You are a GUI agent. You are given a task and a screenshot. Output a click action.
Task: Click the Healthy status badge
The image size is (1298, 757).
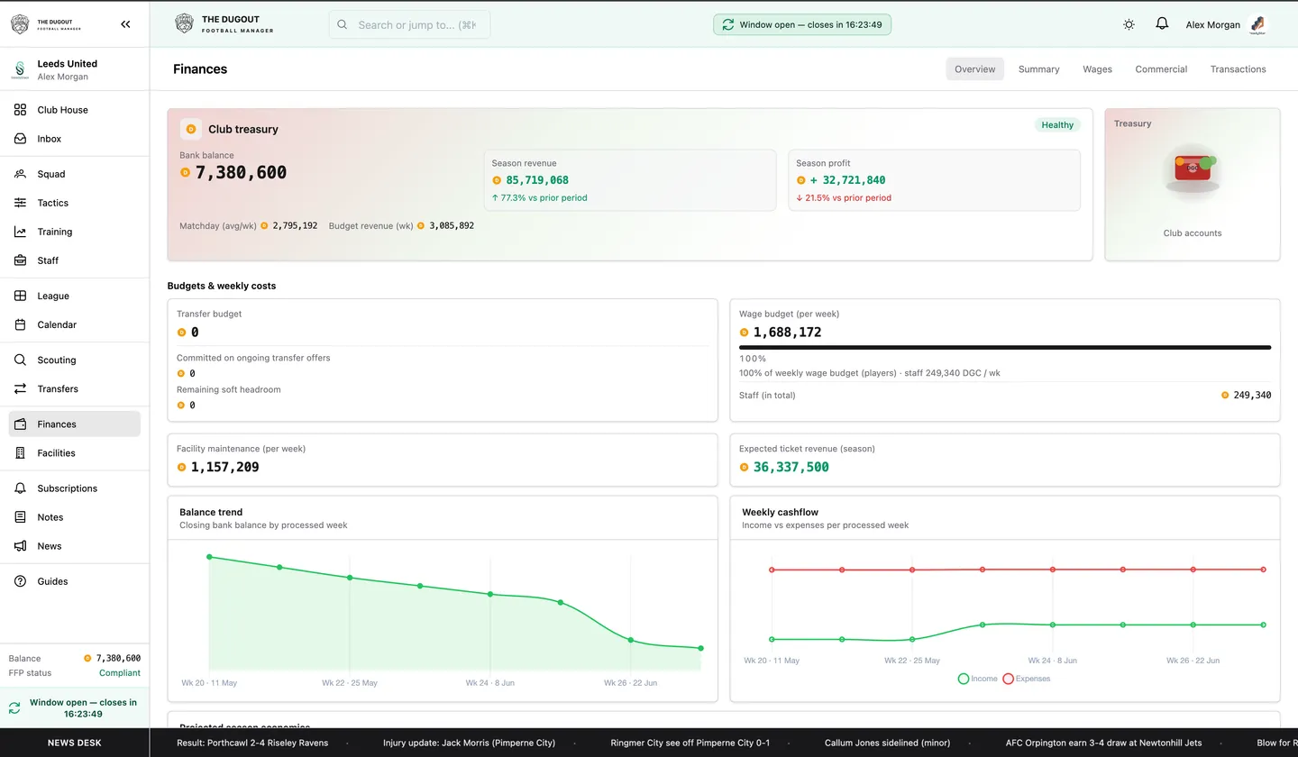(1057, 125)
